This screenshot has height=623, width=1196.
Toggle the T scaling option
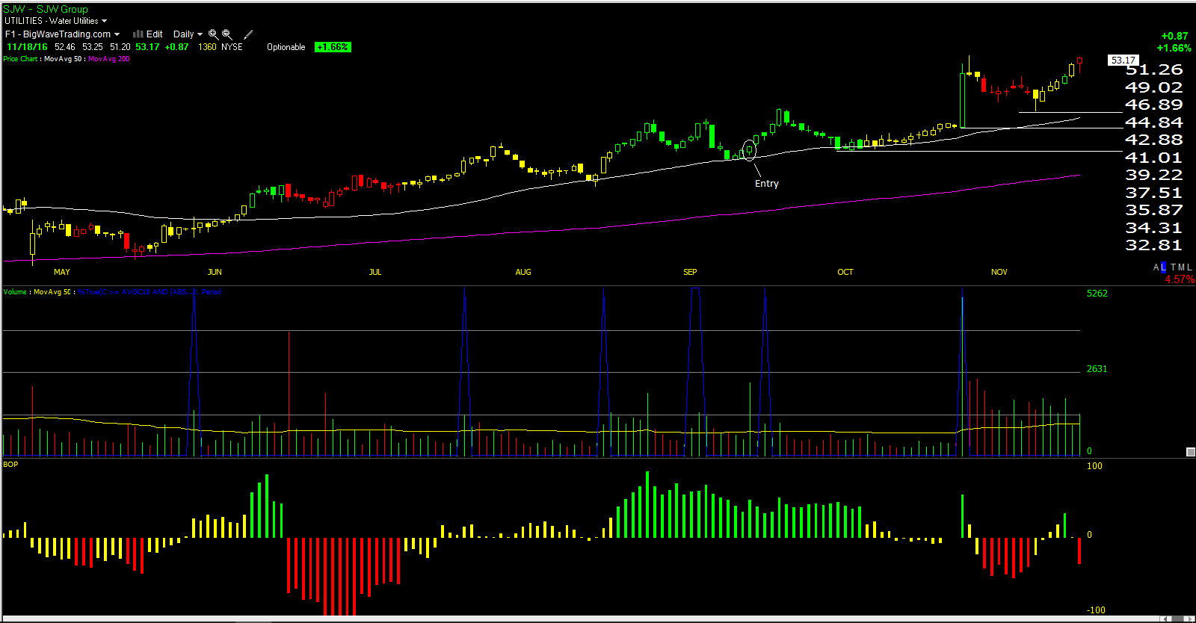coord(1174,267)
